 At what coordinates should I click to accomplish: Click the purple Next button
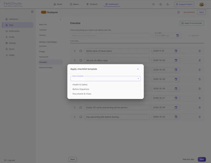202,159
